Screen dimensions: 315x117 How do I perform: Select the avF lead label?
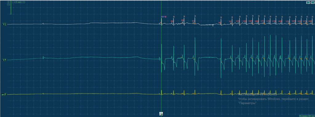[x=4, y=94]
